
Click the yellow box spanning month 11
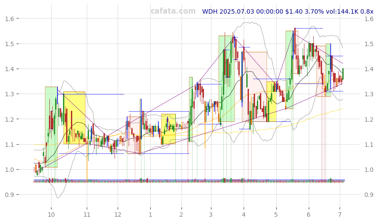(74, 118)
